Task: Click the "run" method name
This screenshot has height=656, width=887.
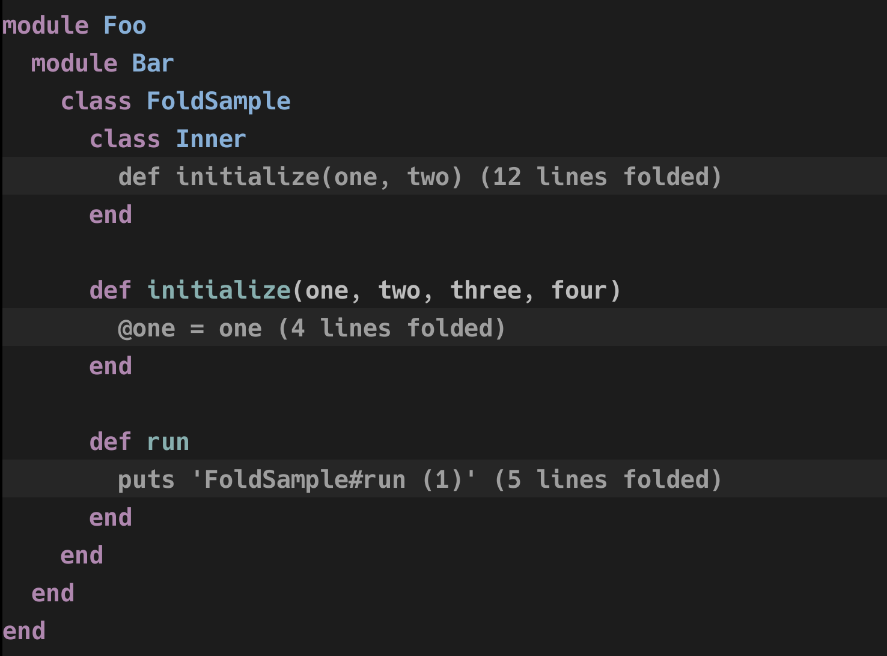Action: coord(168,442)
